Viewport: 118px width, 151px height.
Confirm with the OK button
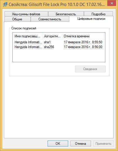pos(58,143)
